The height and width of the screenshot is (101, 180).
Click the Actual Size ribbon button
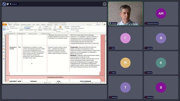(x=21, y=28)
